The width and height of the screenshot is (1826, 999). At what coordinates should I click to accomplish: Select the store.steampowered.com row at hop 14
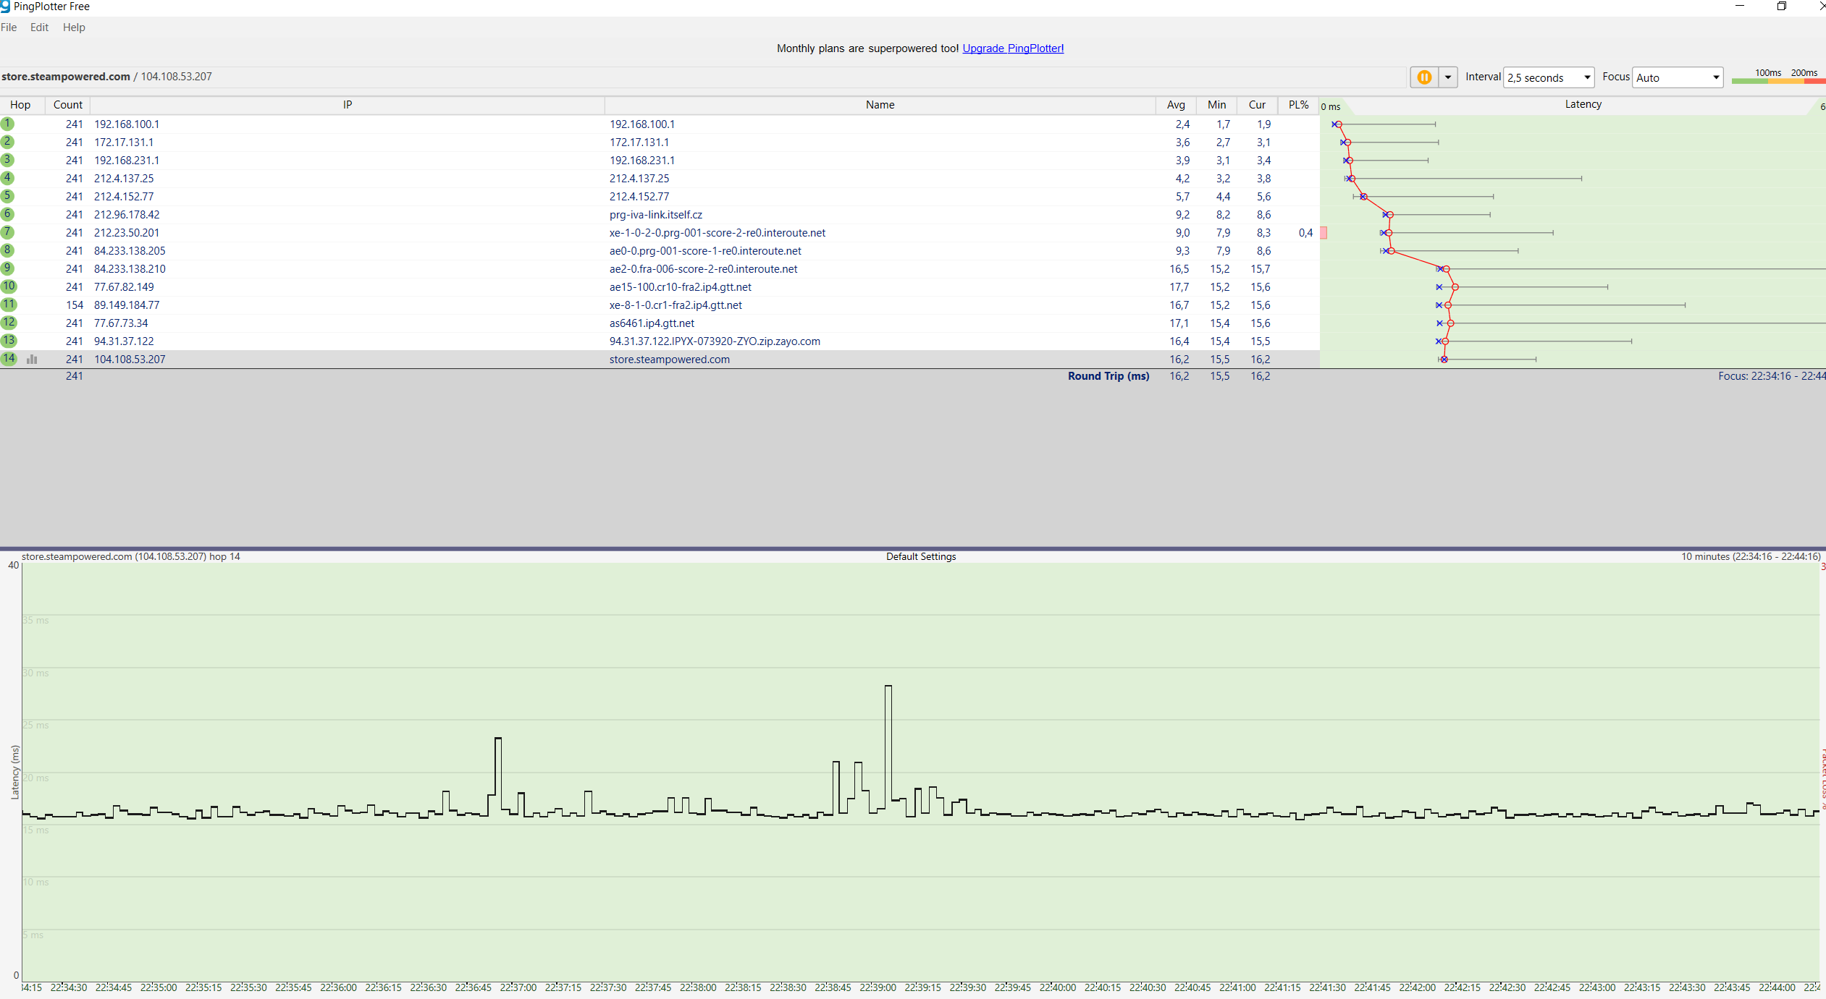pos(669,360)
